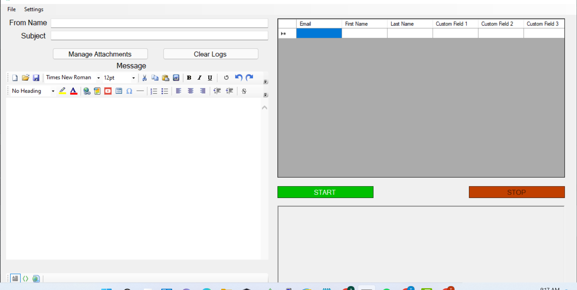Select the numbered list icon
577x290 pixels.
[x=154, y=91]
